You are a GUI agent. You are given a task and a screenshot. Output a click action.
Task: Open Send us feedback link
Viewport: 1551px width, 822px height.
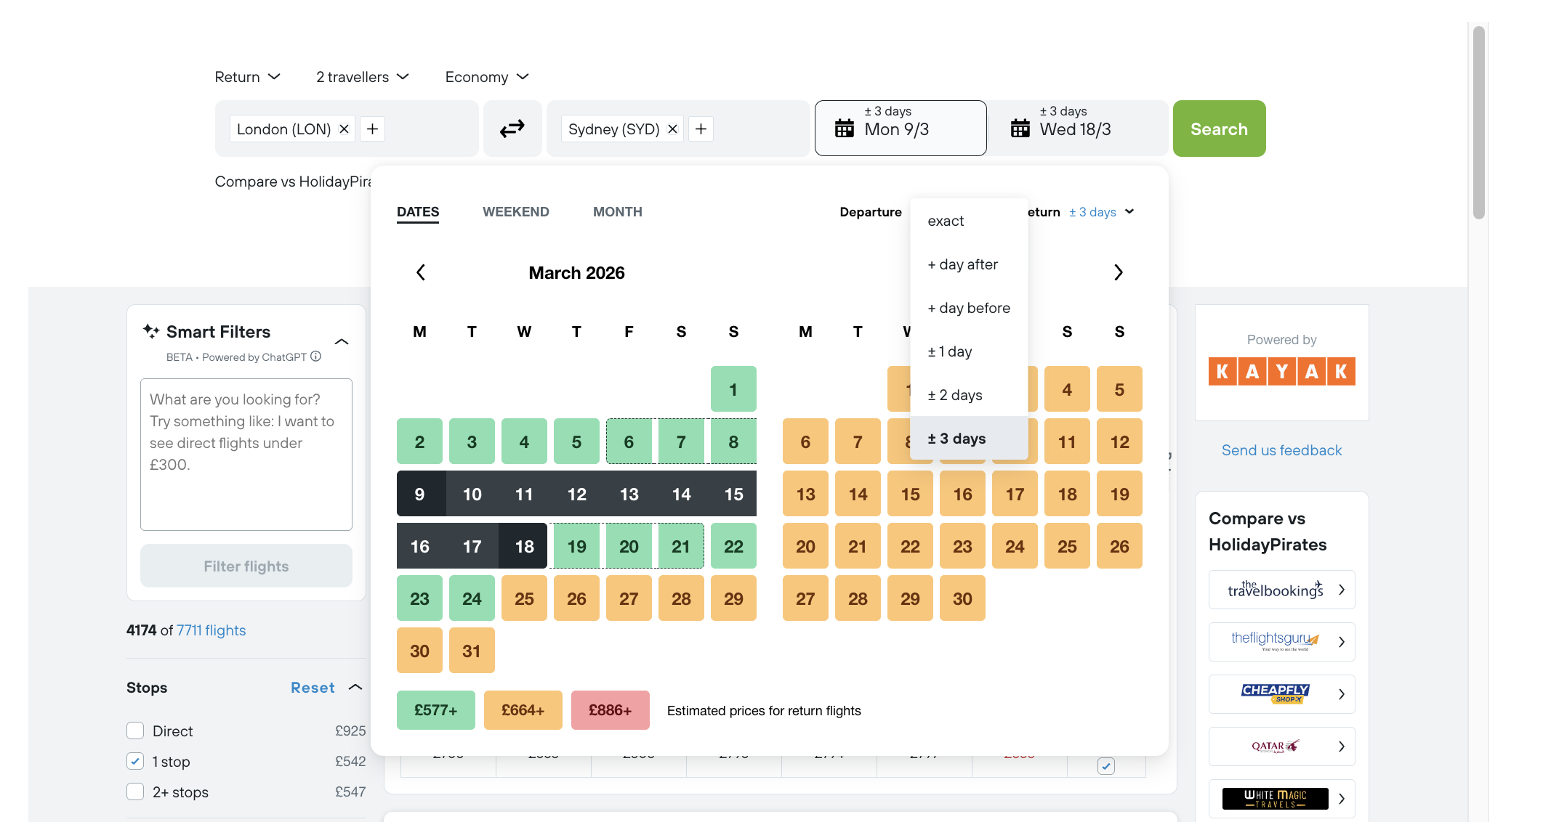[1281, 450]
